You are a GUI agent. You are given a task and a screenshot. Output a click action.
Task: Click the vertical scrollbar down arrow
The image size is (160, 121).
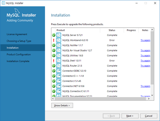pos(152,95)
